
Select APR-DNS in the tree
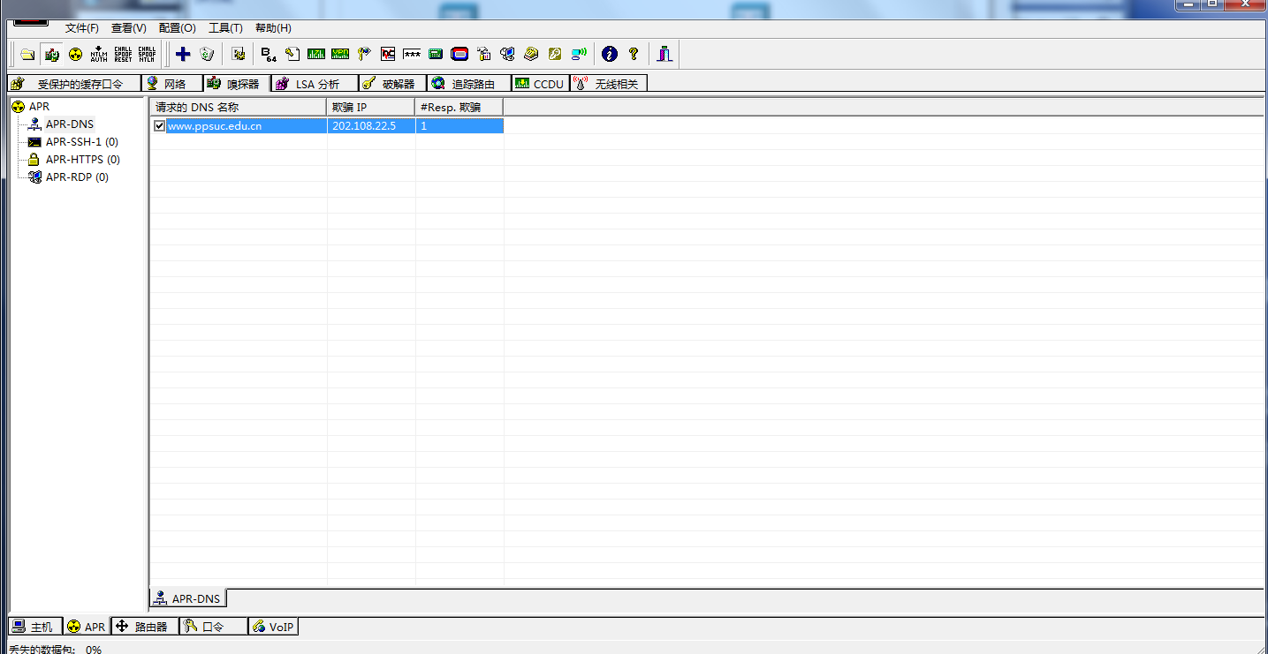click(69, 124)
